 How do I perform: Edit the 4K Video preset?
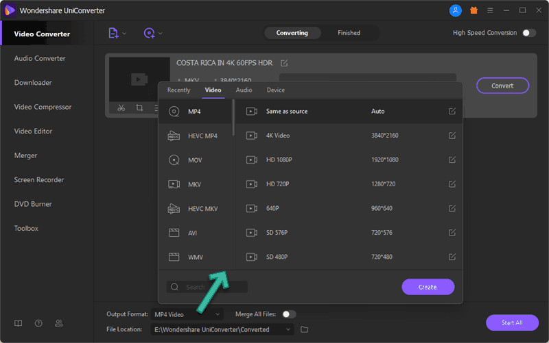pyautogui.click(x=452, y=136)
